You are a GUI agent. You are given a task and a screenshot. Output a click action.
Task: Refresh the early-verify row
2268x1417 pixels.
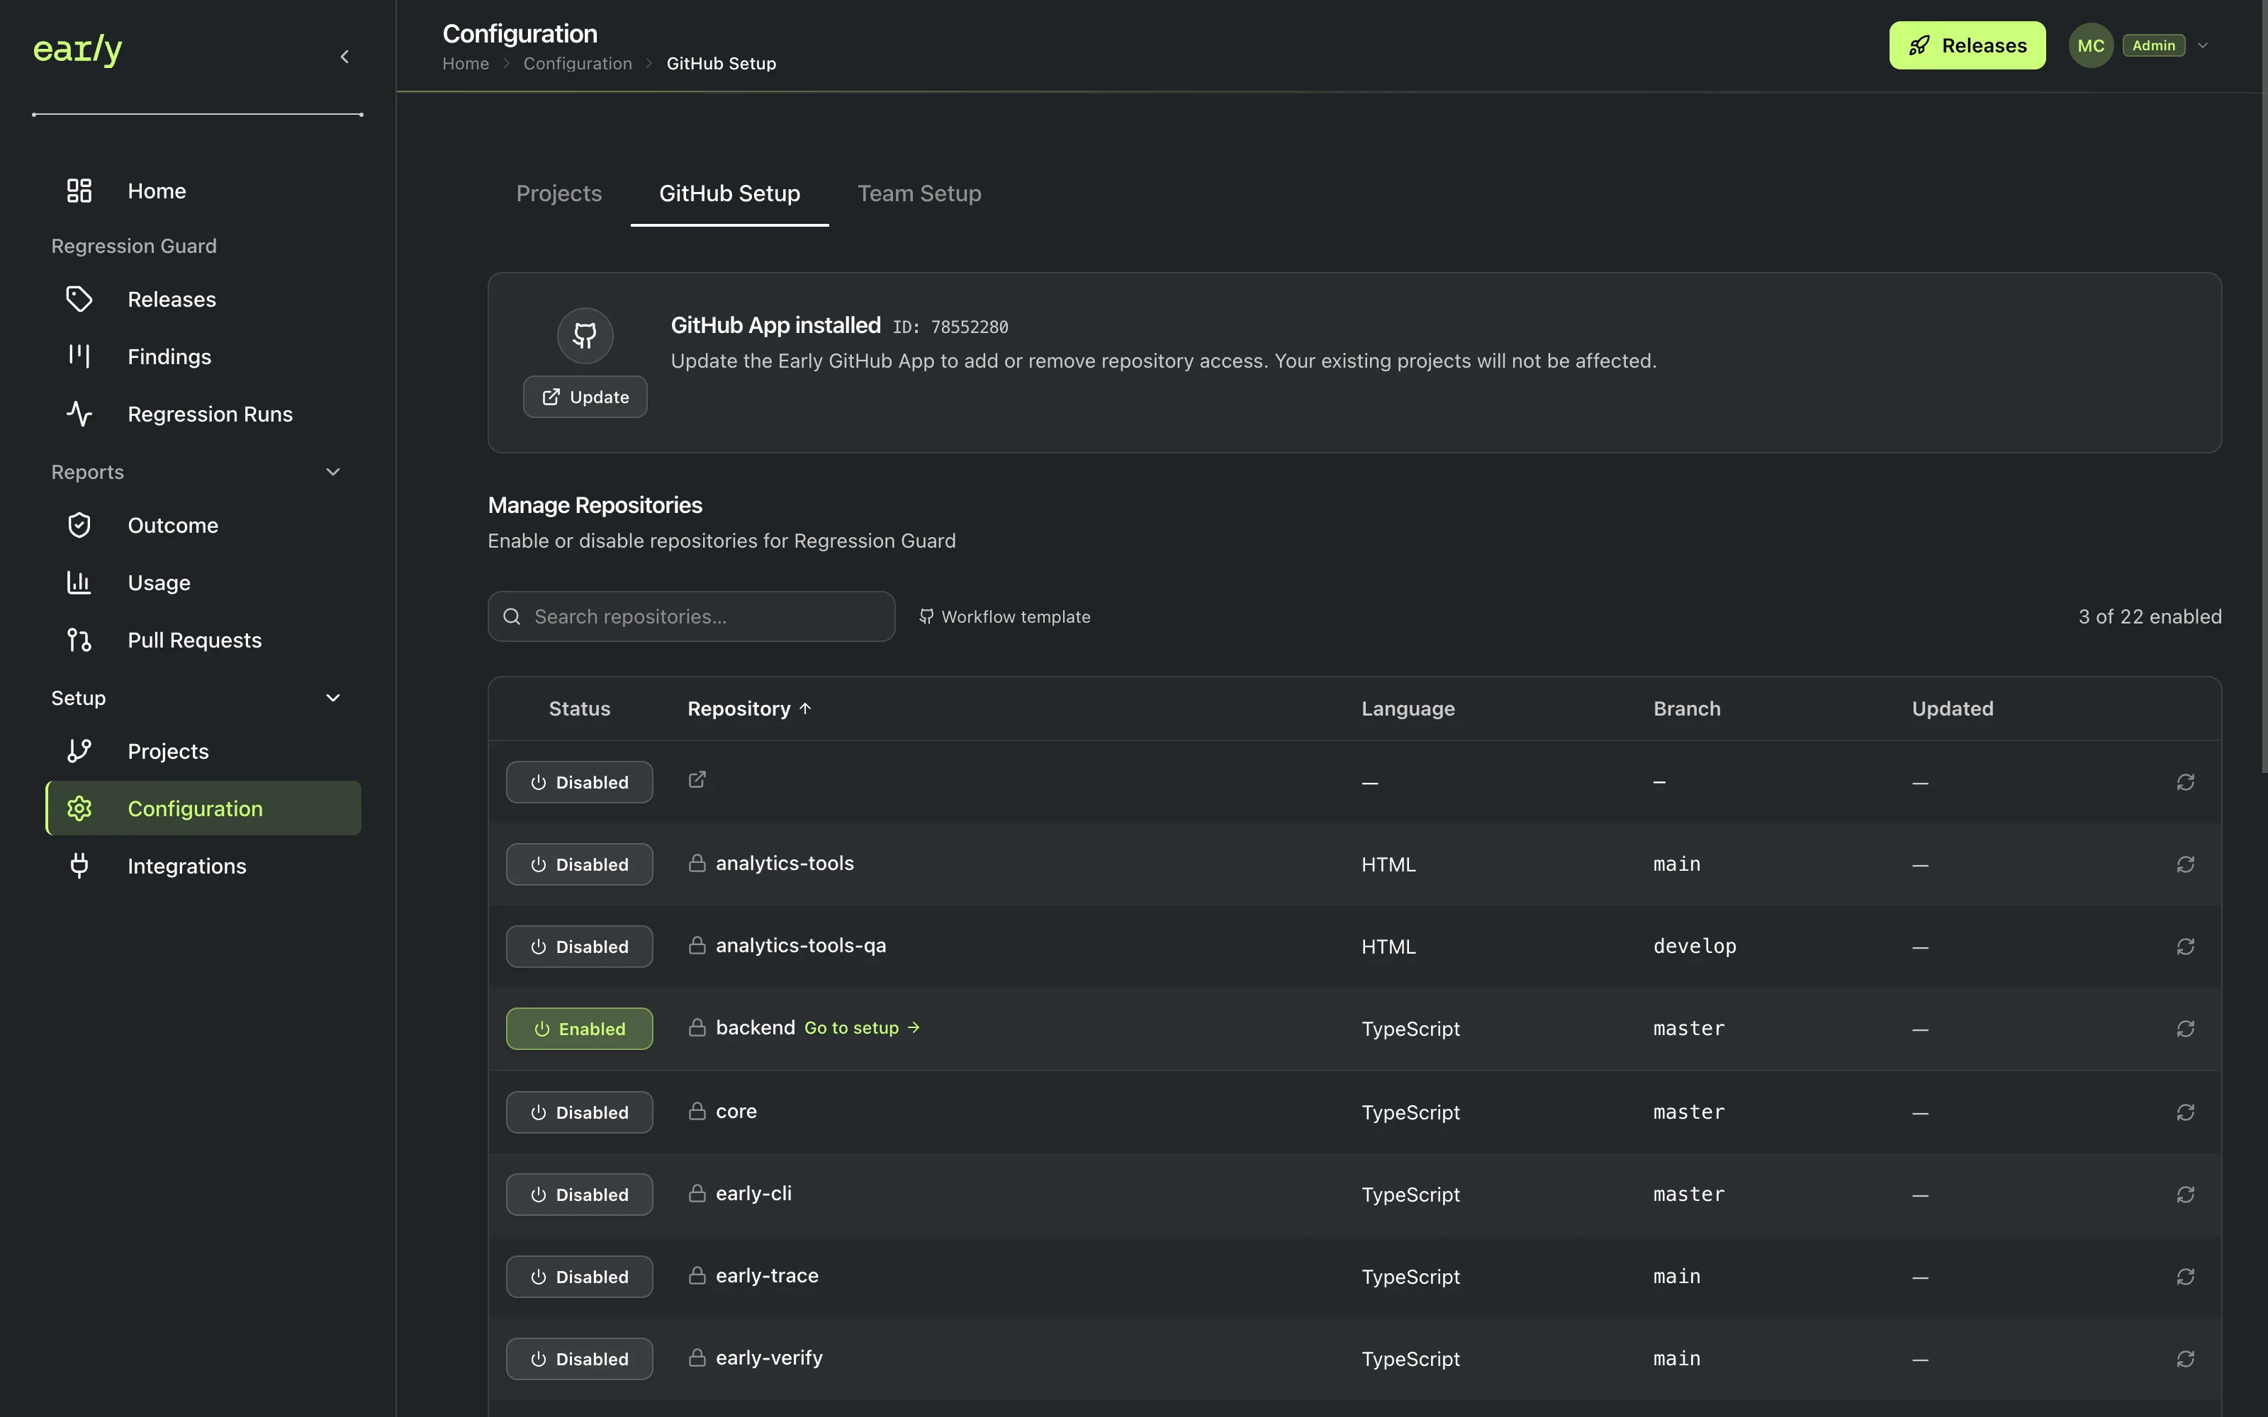click(x=2186, y=1360)
